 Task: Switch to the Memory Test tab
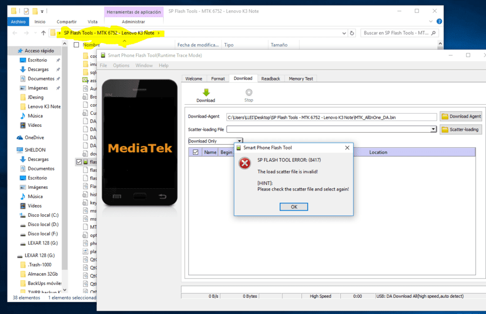point(301,79)
